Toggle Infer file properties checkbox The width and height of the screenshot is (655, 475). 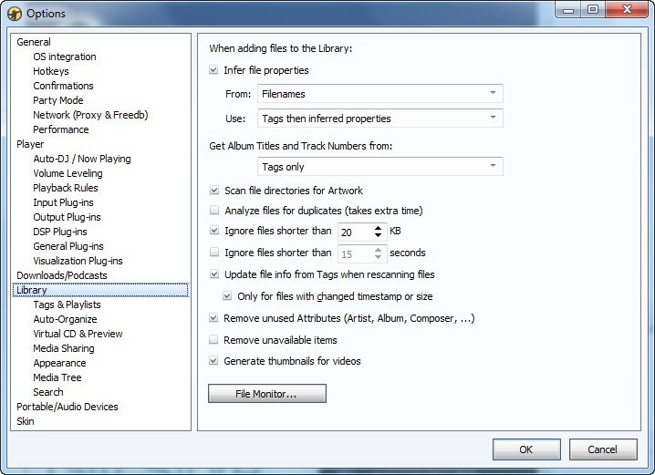(214, 70)
